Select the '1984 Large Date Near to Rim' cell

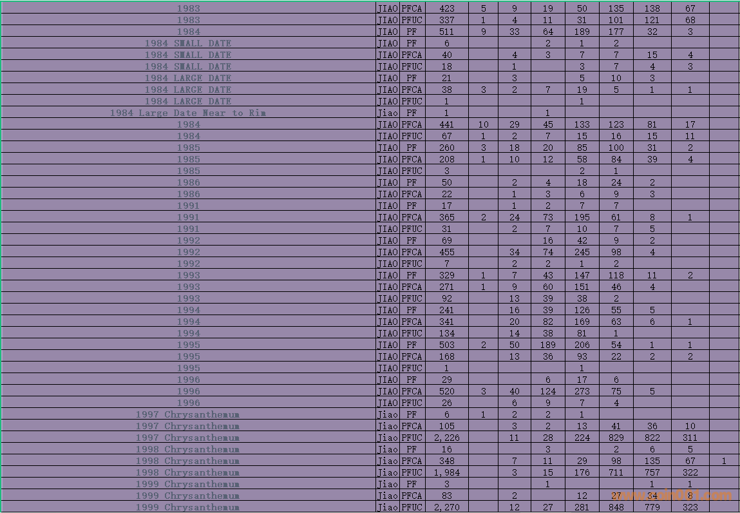(188, 113)
